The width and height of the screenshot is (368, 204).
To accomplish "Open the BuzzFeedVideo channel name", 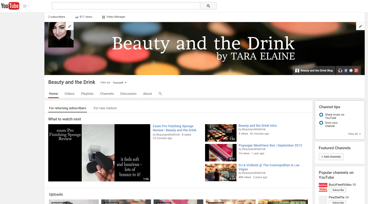I will tap(340, 185).
